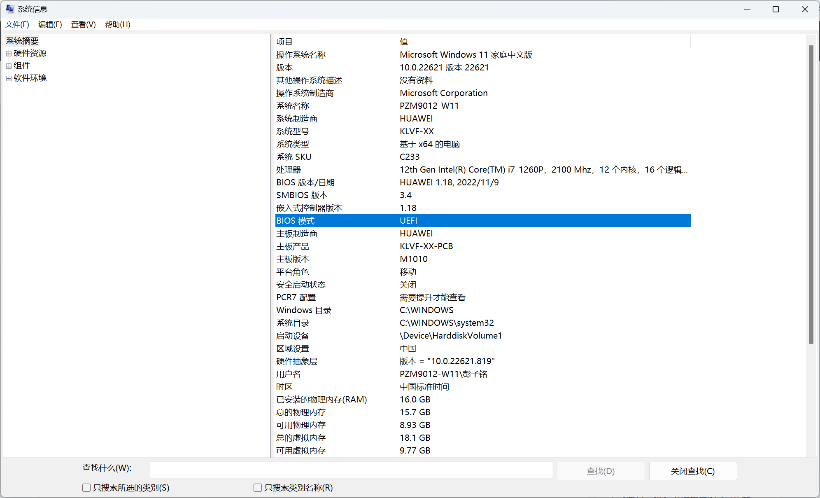Enable 只搜索所选的类别 option

(86, 487)
